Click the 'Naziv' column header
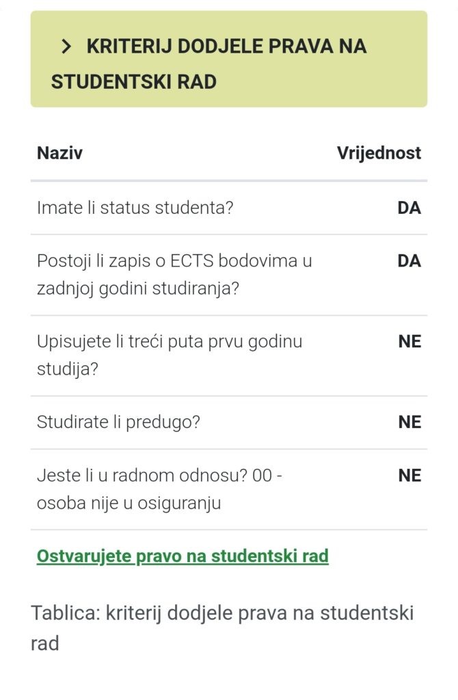The image size is (458, 700). click(x=59, y=152)
